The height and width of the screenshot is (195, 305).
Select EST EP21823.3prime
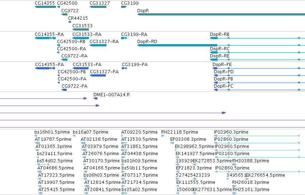pyautogui.click(x=194, y=168)
